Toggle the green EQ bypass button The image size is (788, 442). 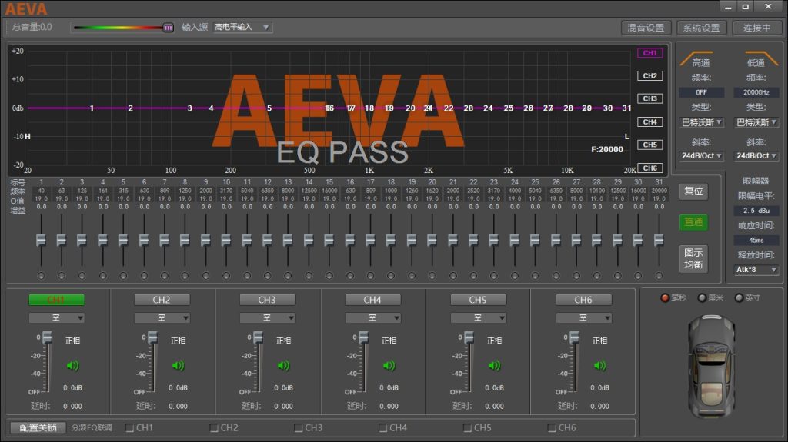click(x=693, y=222)
